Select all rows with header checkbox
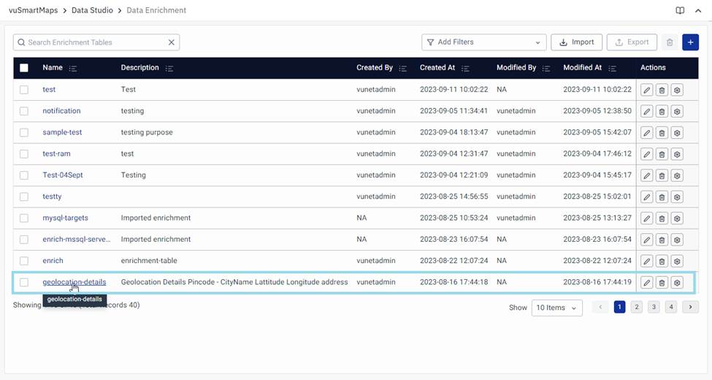The image size is (712, 380). (x=24, y=68)
